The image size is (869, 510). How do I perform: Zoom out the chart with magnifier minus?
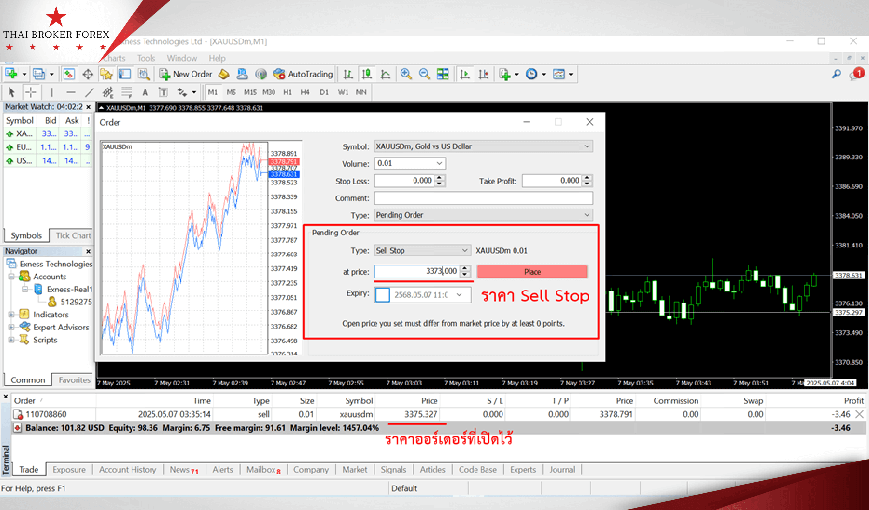[x=424, y=74]
